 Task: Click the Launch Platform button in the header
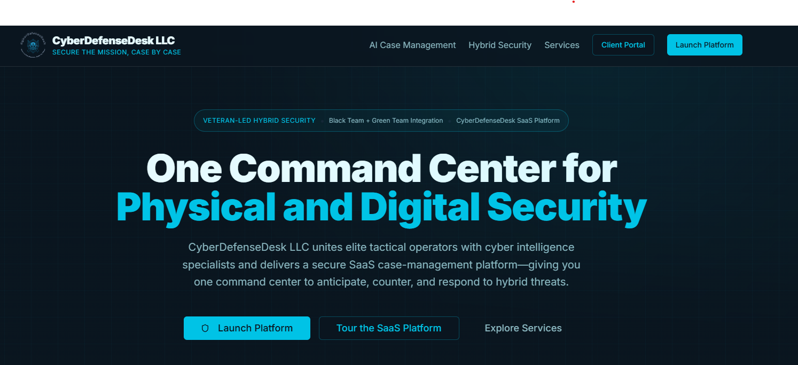[x=705, y=45]
